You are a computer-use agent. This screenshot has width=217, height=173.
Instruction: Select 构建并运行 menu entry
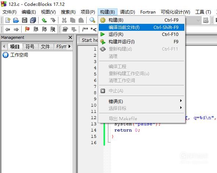pos(141,41)
